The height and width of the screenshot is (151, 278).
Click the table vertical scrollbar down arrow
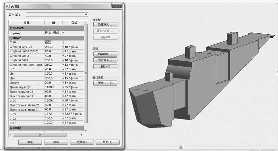tap(86, 131)
